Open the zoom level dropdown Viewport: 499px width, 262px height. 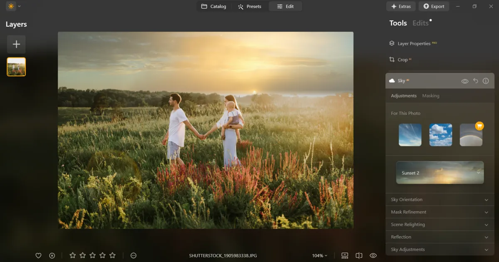[319, 255]
